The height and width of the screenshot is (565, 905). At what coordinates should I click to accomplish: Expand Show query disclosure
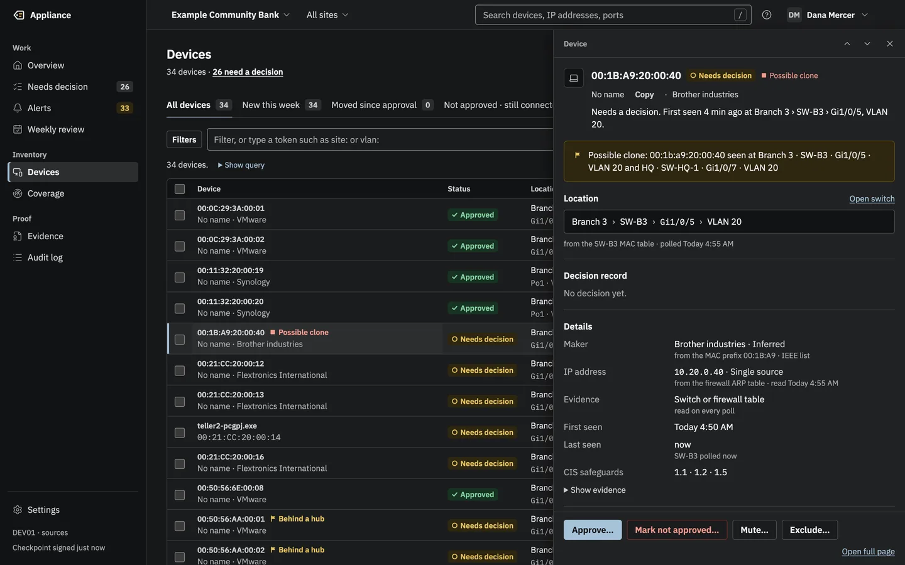point(241,165)
